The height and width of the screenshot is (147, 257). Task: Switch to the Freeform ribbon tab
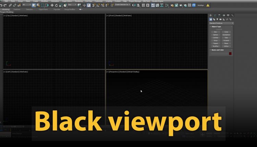pos(16,9)
